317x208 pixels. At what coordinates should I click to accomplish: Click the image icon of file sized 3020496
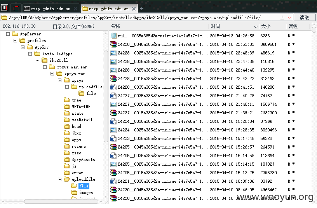(x=113, y=130)
